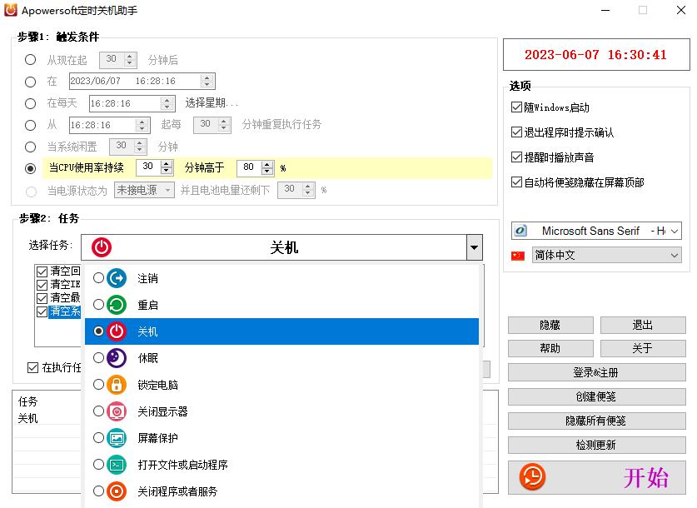This screenshot has height=508, width=697.
Task: Uncheck the 清空回 list checkbox
Action: (42, 271)
